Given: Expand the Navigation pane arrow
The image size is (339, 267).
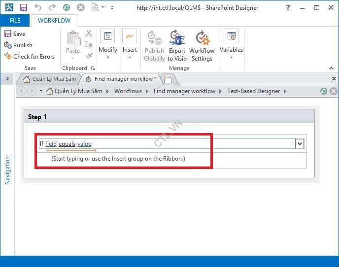Looking at the screenshot, I should tap(7, 79).
